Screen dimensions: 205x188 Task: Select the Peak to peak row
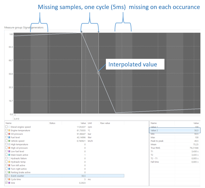[175, 141]
